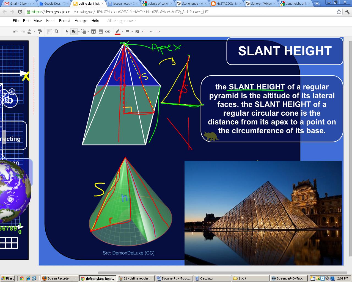352x282 pixels.
Task: Open the line dash style menu
Action: pyautogui.click(x=137, y=32)
